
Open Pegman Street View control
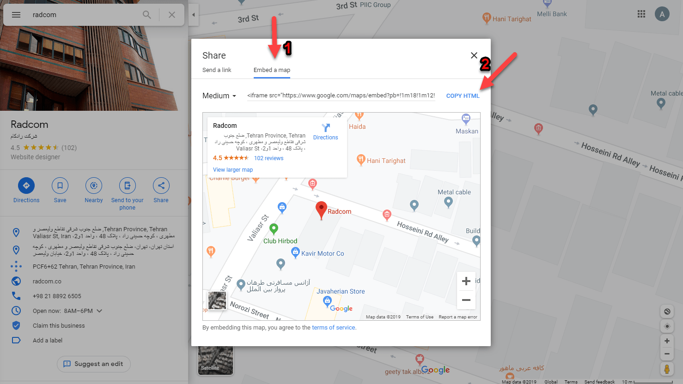[667, 369]
